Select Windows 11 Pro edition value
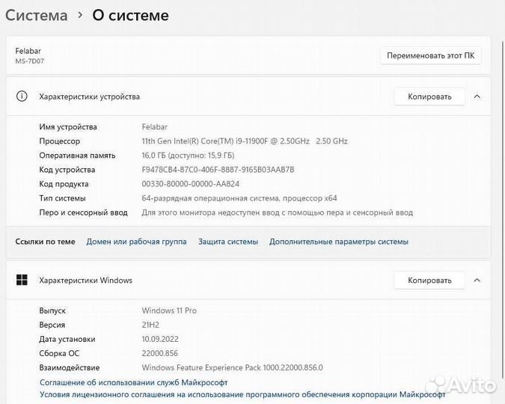The image size is (505, 404). (169, 310)
